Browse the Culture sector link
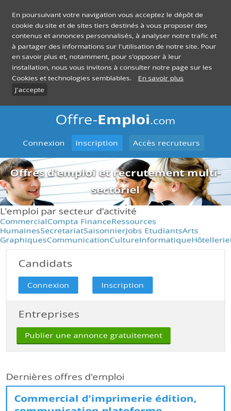 (x=124, y=240)
